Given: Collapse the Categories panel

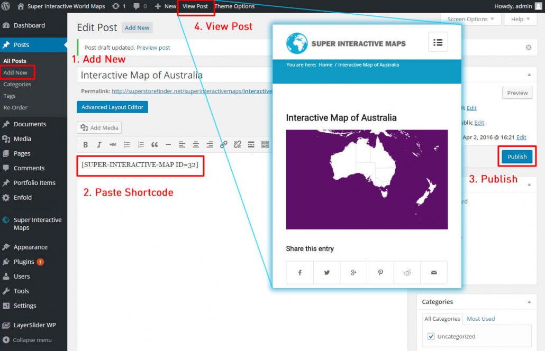Looking at the screenshot, I should (528, 302).
